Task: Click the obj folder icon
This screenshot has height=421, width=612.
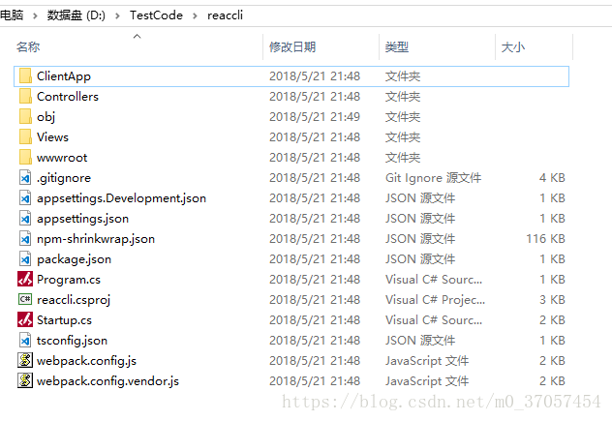Action: click(x=25, y=117)
